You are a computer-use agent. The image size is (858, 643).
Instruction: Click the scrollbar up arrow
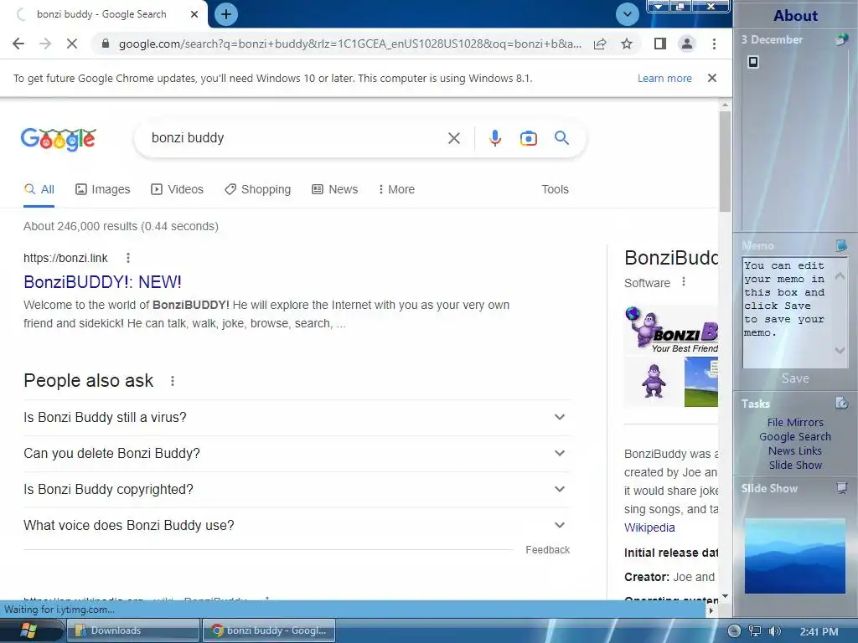[725, 105]
